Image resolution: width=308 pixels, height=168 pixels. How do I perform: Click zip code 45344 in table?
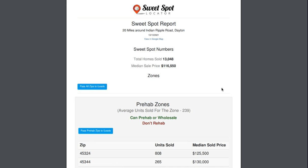pos(85,162)
